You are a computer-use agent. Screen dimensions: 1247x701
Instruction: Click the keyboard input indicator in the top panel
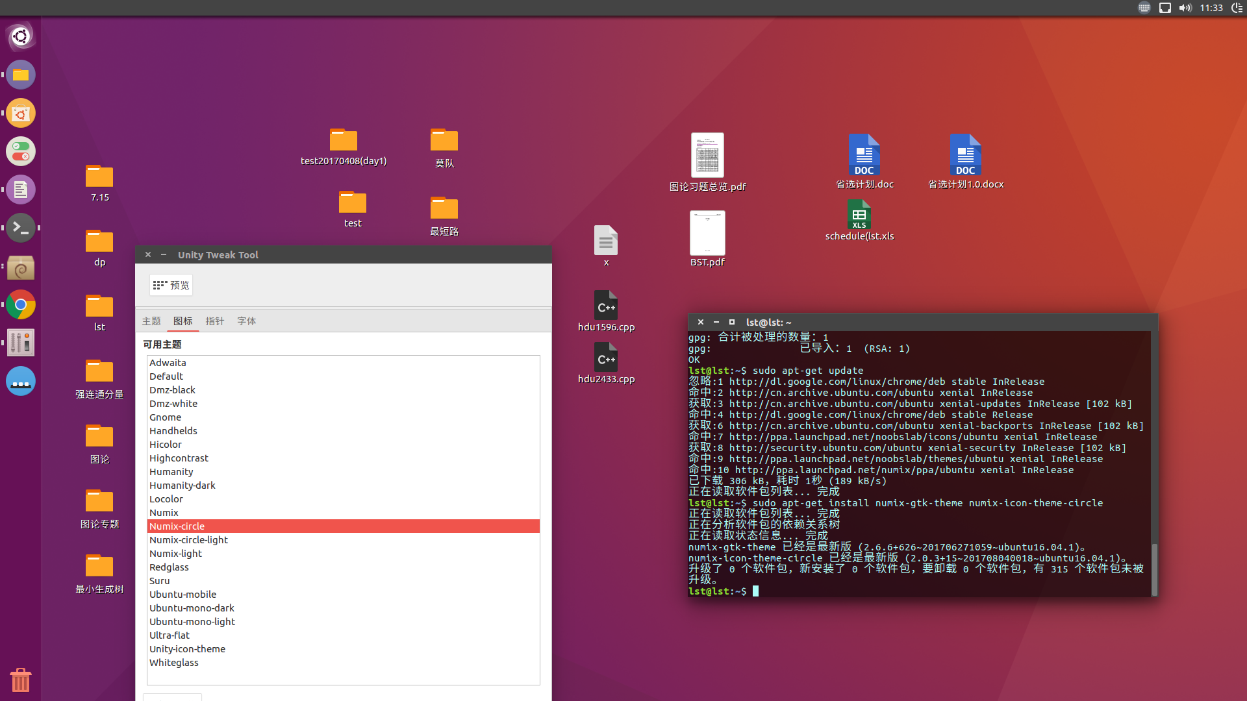[x=1144, y=8]
